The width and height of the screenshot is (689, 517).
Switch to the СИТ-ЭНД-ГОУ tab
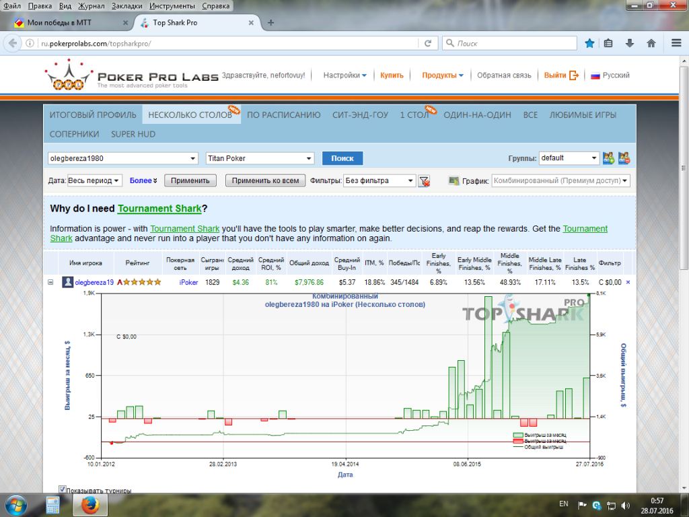click(x=361, y=114)
